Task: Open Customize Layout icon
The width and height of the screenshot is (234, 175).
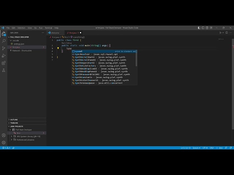Action: [x=211, y=28]
